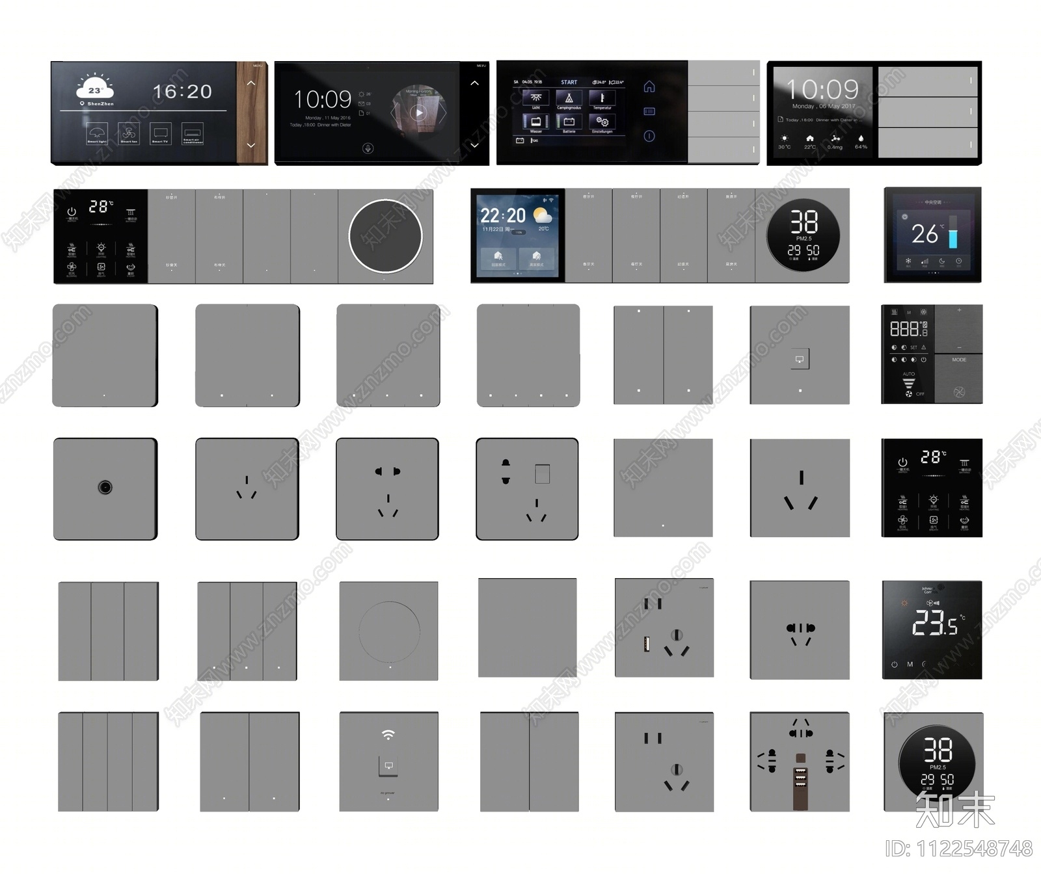Tap the moon sleep icon on 26°C panel
This screenshot has width=1041, height=874.
pos(941,261)
